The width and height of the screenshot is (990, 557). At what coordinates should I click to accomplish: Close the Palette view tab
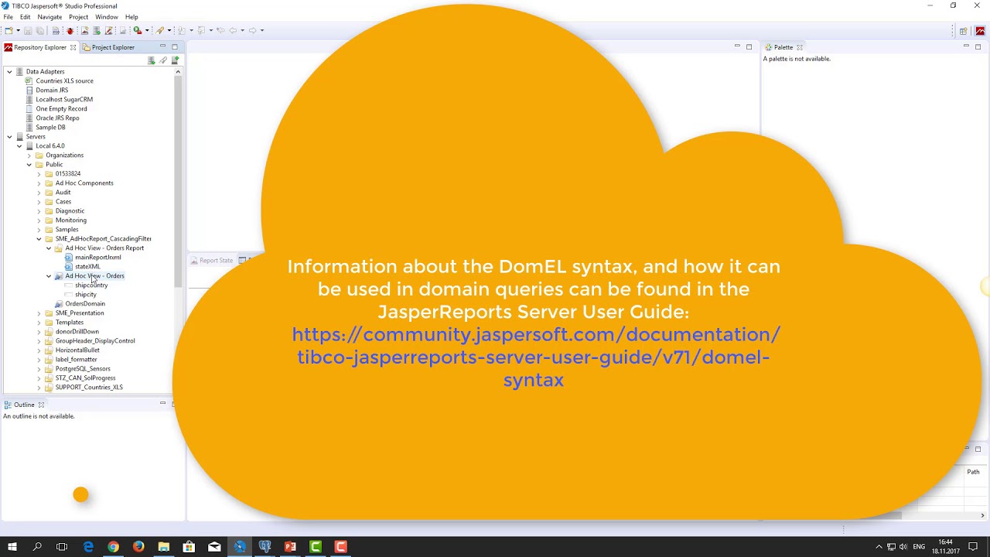(800, 47)
